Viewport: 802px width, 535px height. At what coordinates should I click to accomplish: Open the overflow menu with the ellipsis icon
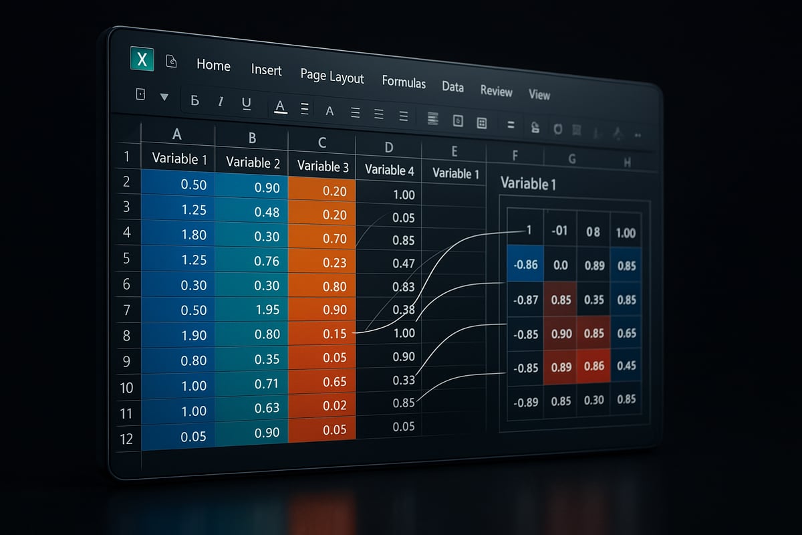point(638,134)
